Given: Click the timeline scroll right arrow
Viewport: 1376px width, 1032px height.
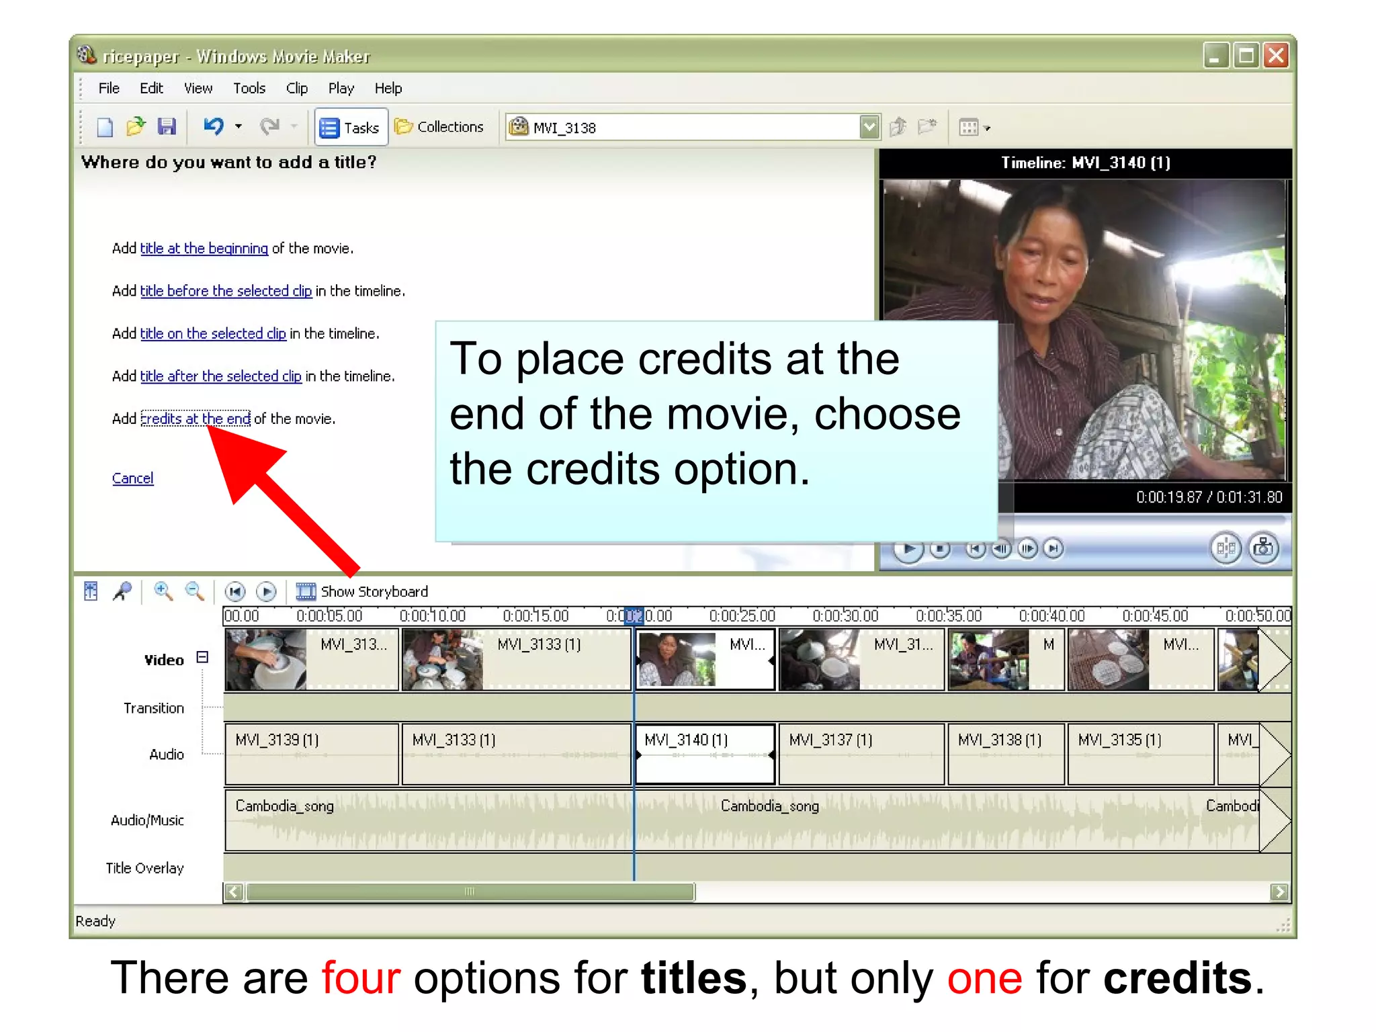Looking at the screenshot, I should tap(1279, 892).
